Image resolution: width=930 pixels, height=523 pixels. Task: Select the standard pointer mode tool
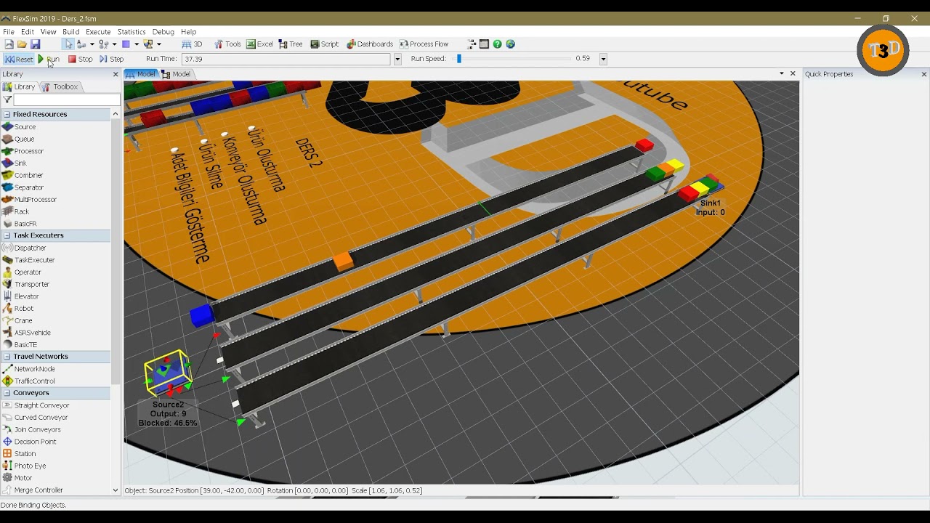68,44
